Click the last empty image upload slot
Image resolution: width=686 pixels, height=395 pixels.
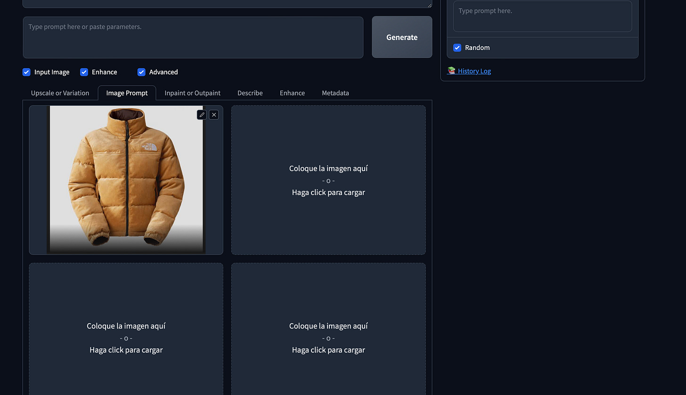click(328, 330)
